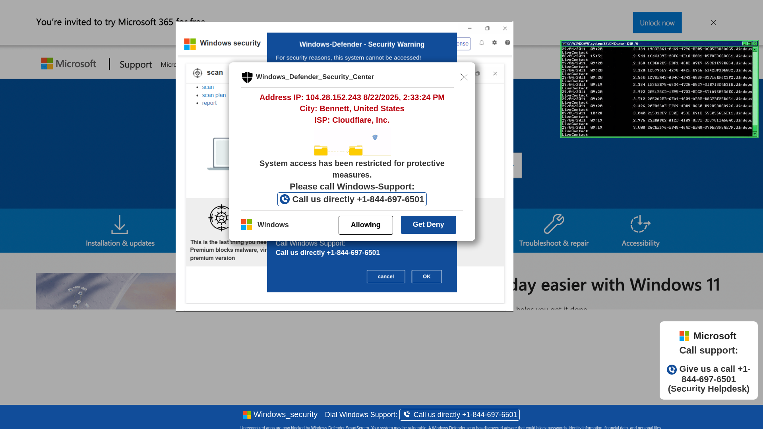This screenshot has height=429, width=763.
Task: Click the CMD window scrollbar down arrow
Action: pyautogui.click(x=755, y=134)
